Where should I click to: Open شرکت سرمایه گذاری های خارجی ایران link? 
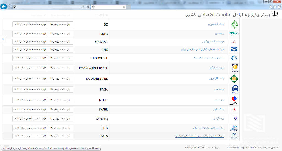tap(203, 49)
